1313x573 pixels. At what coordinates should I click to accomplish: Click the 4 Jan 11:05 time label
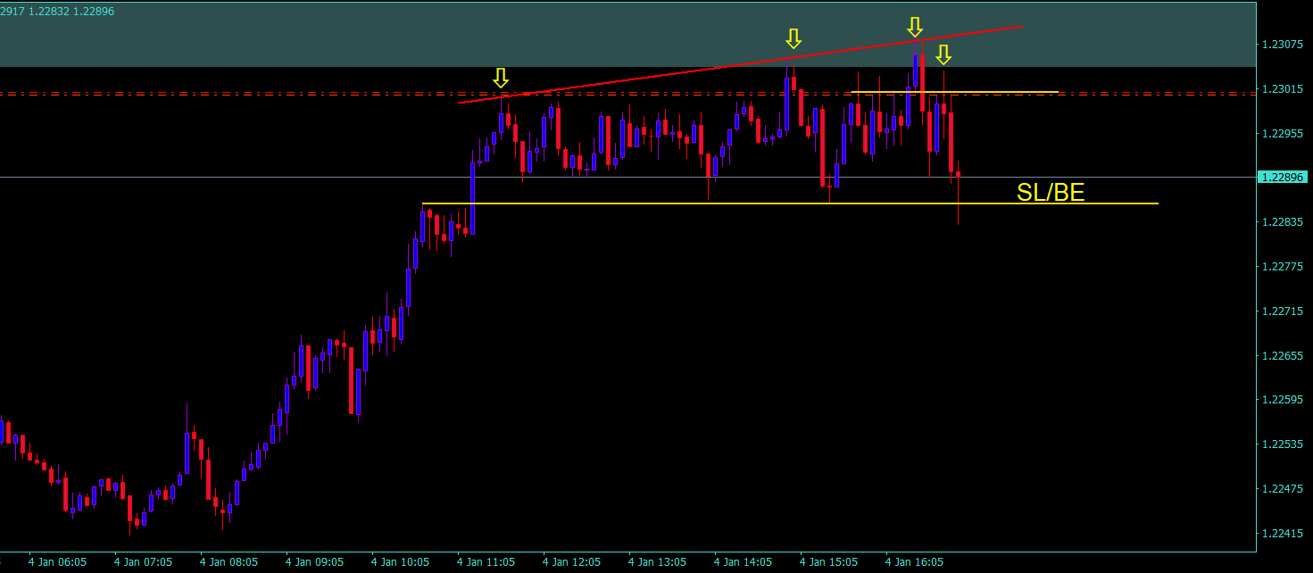click(486, 562)
